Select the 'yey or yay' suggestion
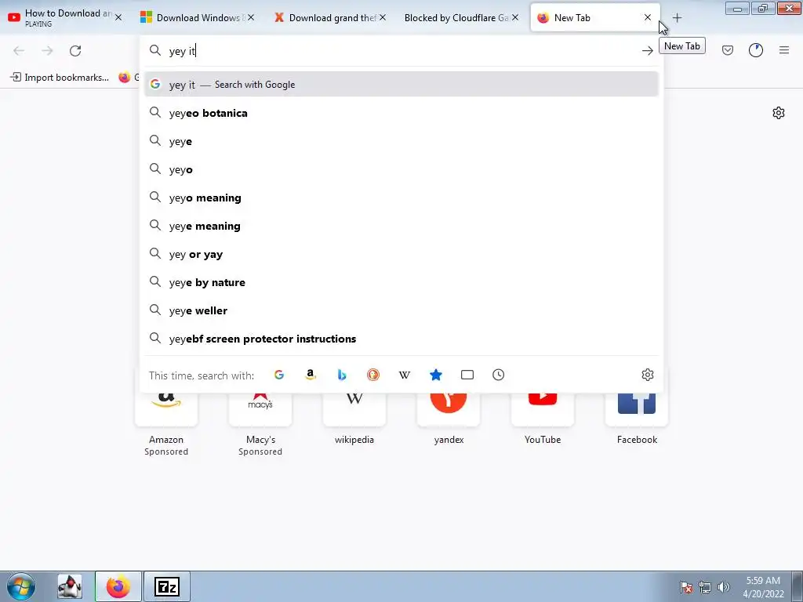This screenshot has width=803, height=602. [401, 254]
